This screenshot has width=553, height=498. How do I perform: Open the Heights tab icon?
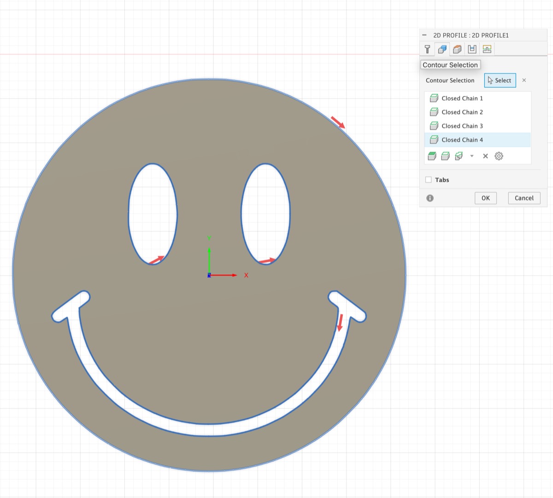click(x=457, y=49)
